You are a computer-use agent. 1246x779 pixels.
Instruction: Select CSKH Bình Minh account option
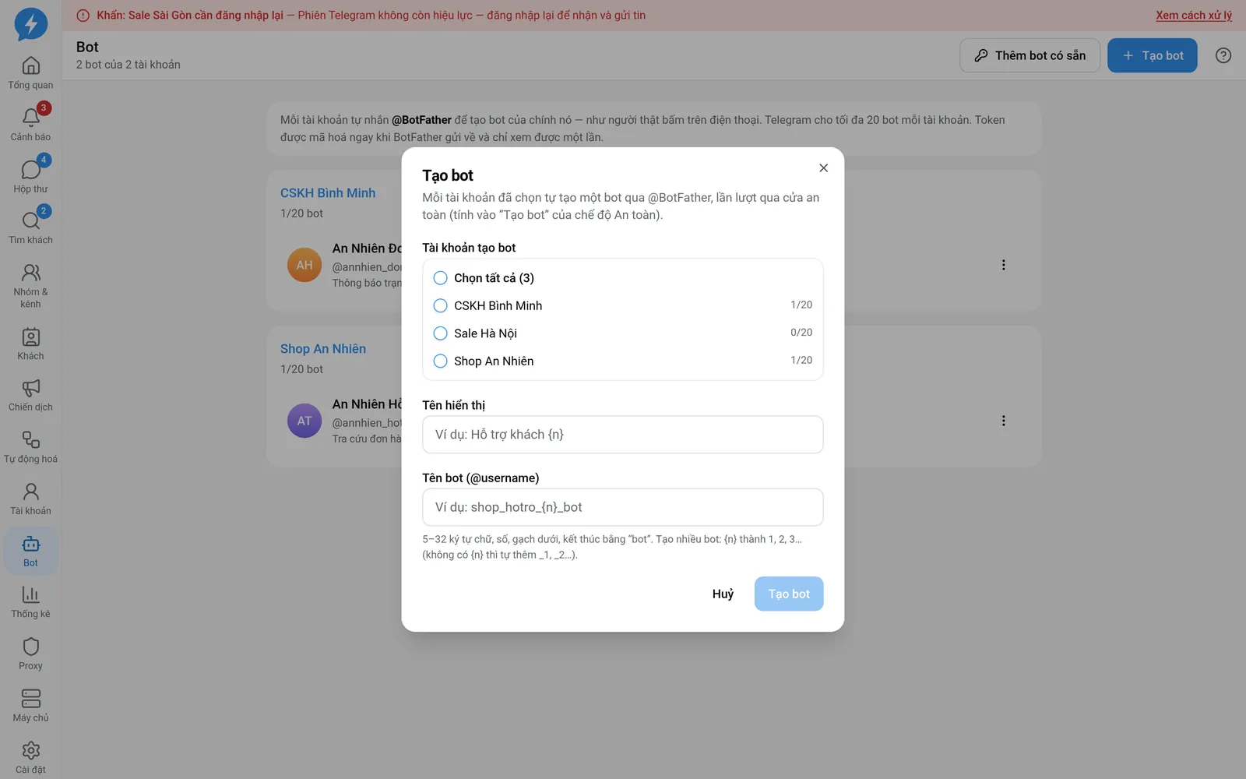622,305
